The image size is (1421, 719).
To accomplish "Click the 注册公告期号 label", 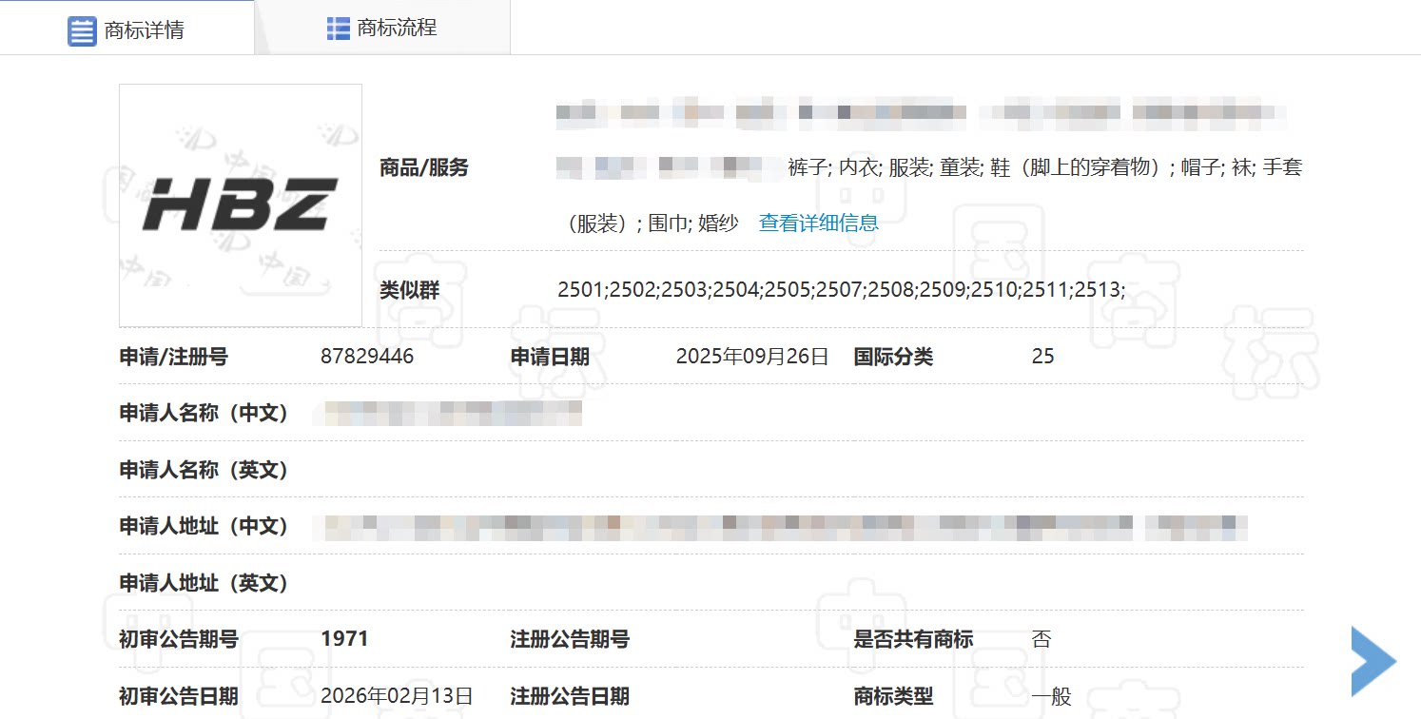I will coord(570,639).
